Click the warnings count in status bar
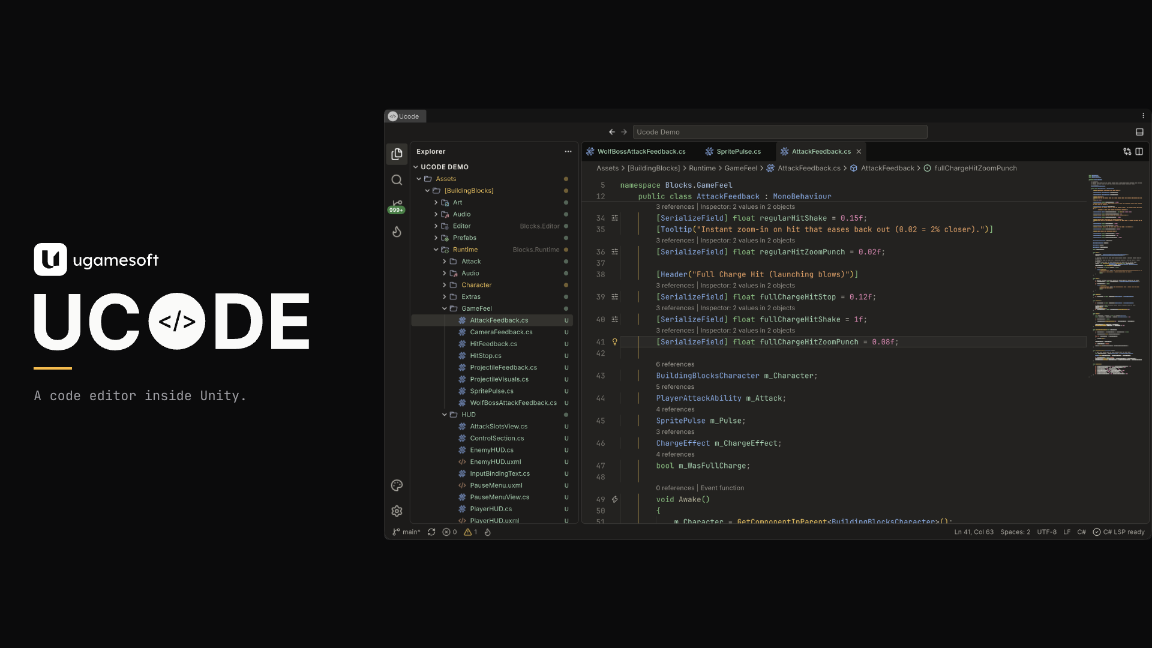The height and width of the screenshot is (648, 1152). coord(471,532)
